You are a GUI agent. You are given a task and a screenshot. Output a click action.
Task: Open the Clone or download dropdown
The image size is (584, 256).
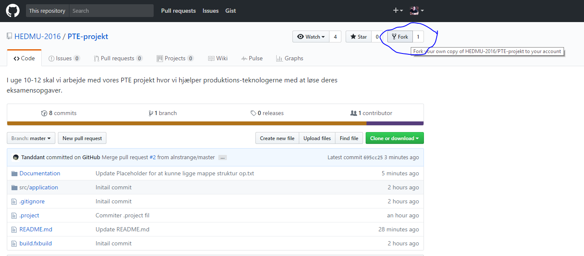(395, 138)
